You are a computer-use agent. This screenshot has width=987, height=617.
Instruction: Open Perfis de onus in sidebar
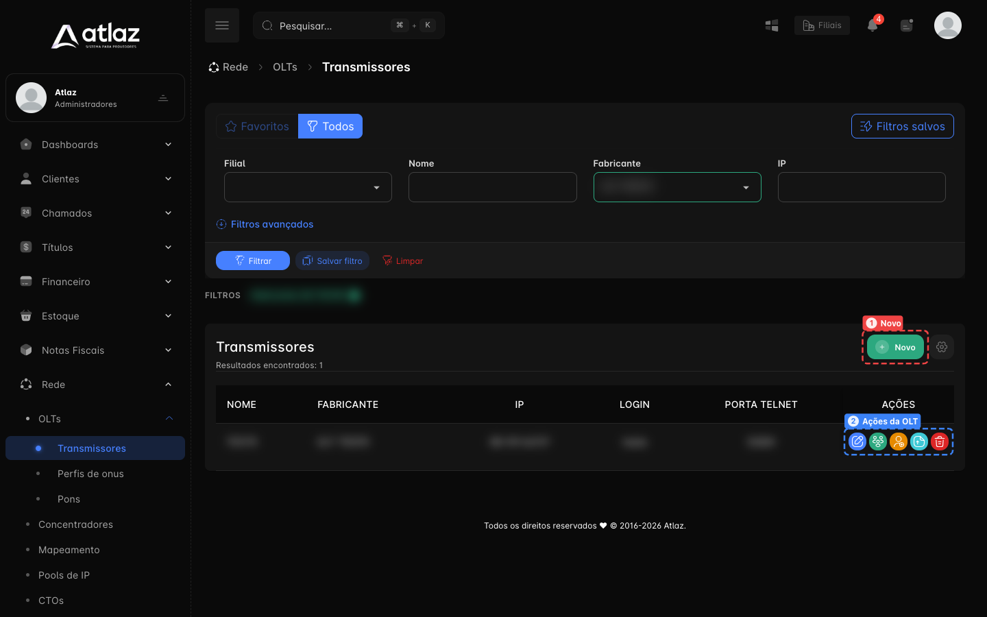(x=90, y=474)
